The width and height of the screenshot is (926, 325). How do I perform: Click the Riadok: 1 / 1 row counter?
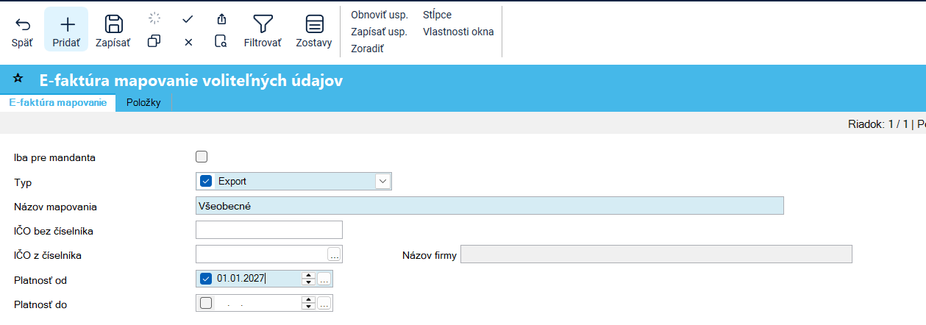coord(878,125)
